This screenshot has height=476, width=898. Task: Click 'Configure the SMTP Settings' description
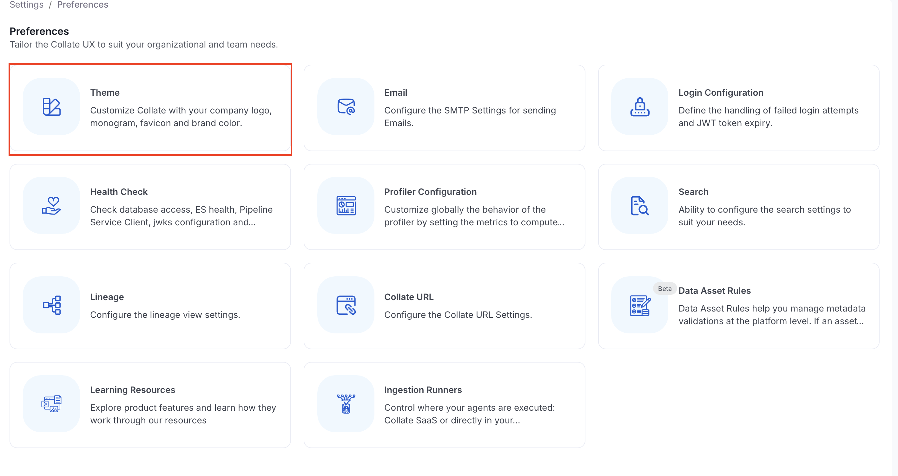pos(470,117)
